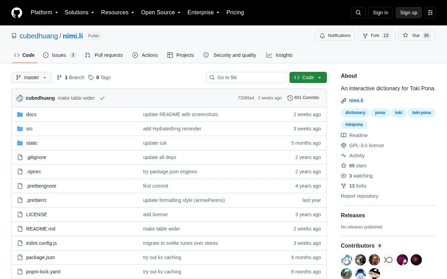The width and height of the screenshot is (447, 279).
Task: Open the first contributor avatar
Action: tap(346, 260)
